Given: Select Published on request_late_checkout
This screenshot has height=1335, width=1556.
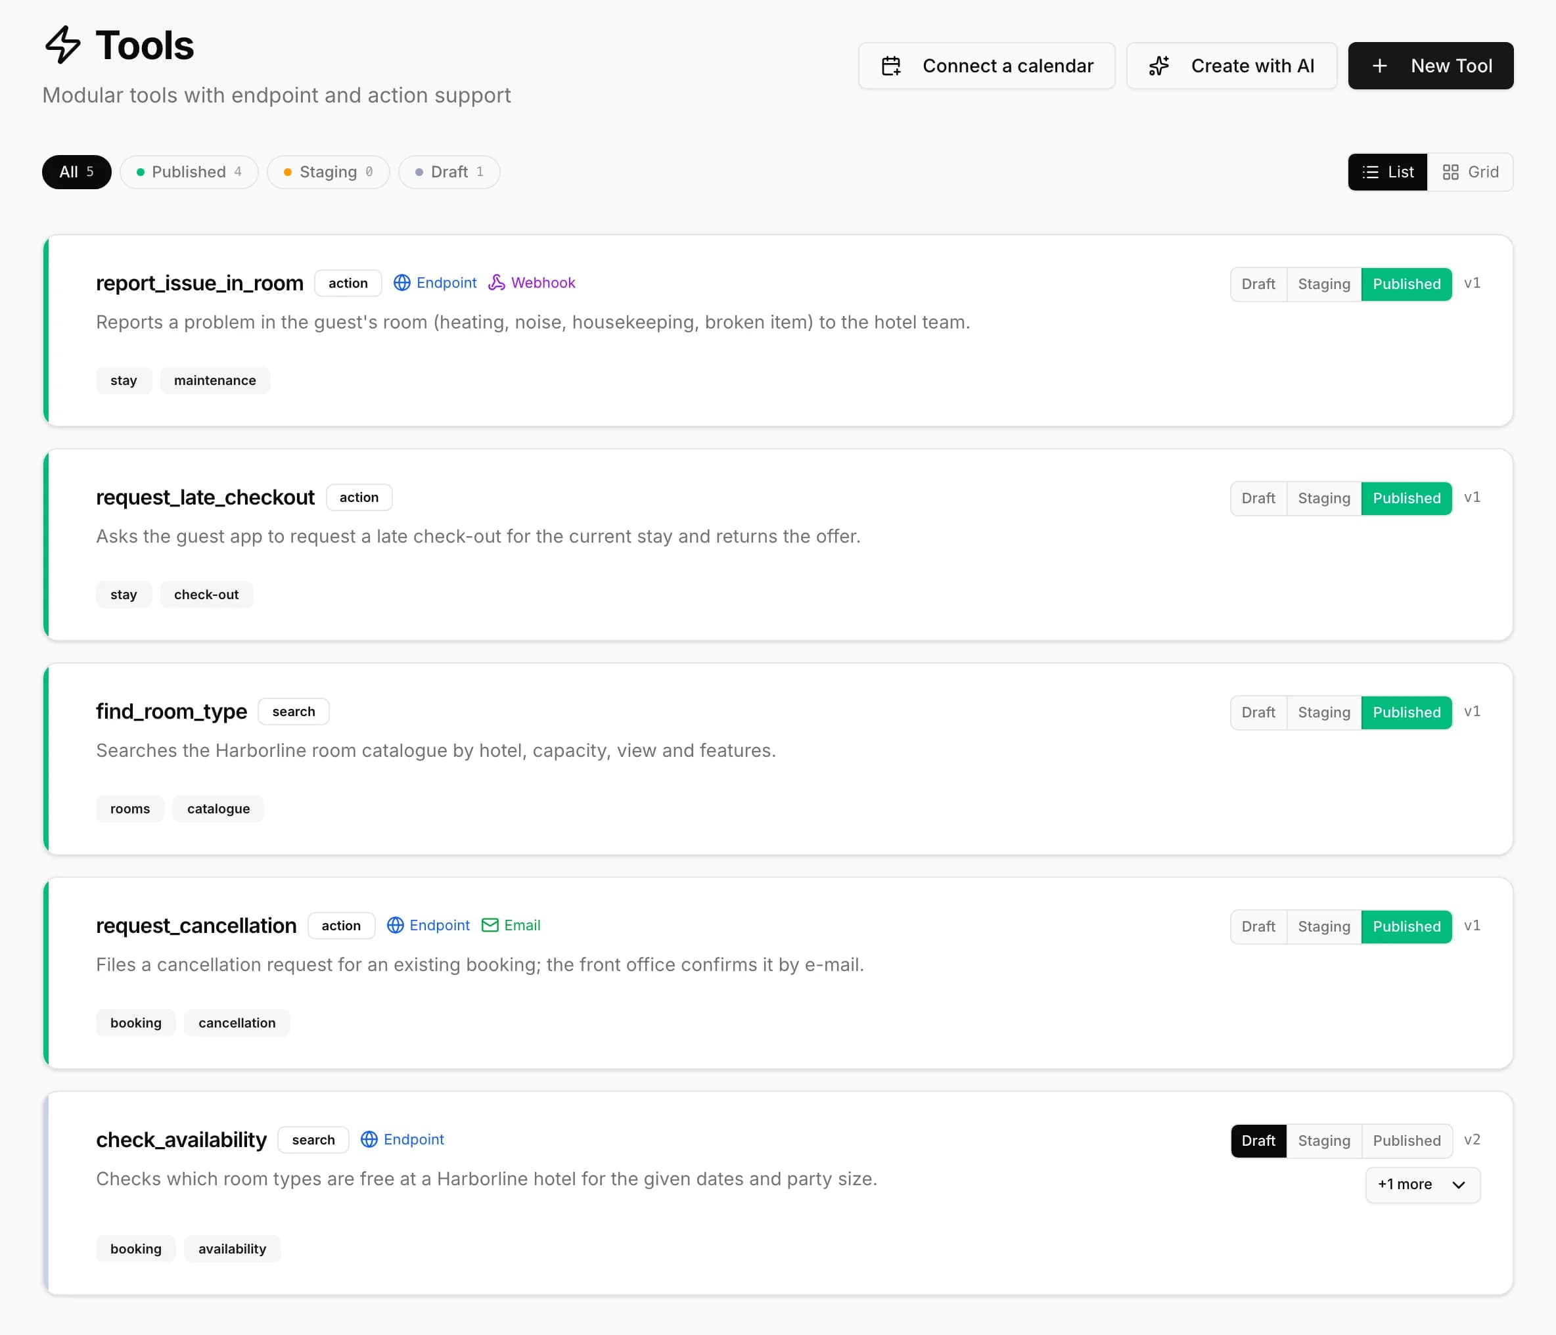Looking at the screenshot, I should coord(1407,498).
